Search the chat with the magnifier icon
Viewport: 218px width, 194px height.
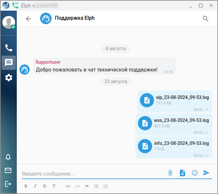205,19
